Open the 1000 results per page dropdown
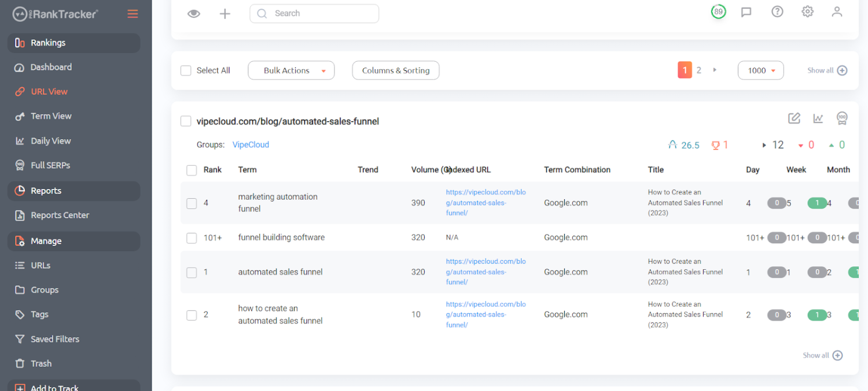The width and height of the screenshot is (868, 391). click(x=760, y=70)
